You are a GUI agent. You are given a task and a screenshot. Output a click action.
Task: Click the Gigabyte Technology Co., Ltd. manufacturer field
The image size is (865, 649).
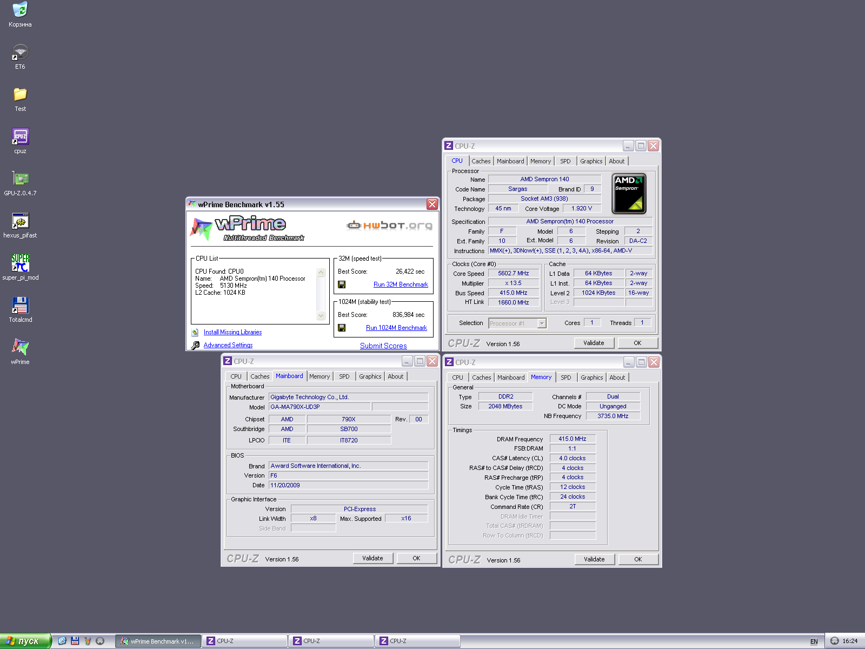(348, 397)
